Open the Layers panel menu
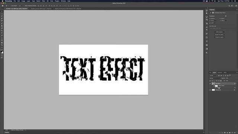This screenshot has height=134, width=238. pos(237,73)
